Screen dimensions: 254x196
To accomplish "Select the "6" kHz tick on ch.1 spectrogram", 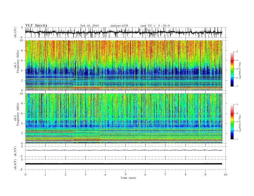I will (22, 61).
